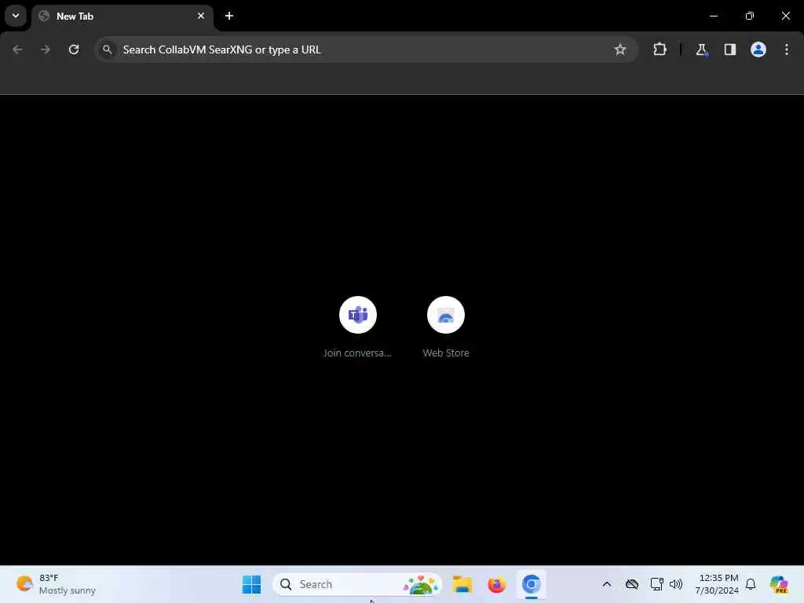Viewport: 804px width, 603px height.
Task: Open the clock showing 12:35 PM
Action: 716,584
